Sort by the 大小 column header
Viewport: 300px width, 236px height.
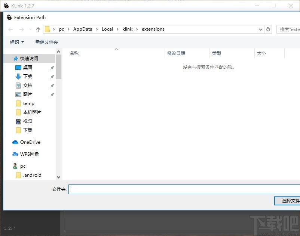(261, 53)
